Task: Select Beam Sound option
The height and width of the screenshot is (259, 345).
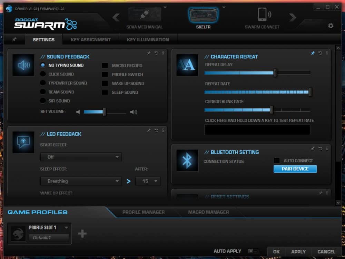Action: point(43,92)
